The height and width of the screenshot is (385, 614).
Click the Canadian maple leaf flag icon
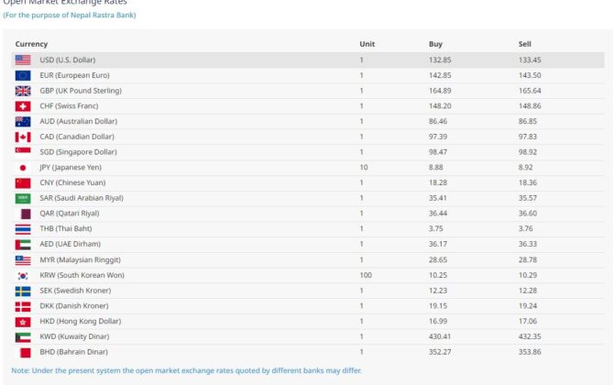click(x=23, y=137)
